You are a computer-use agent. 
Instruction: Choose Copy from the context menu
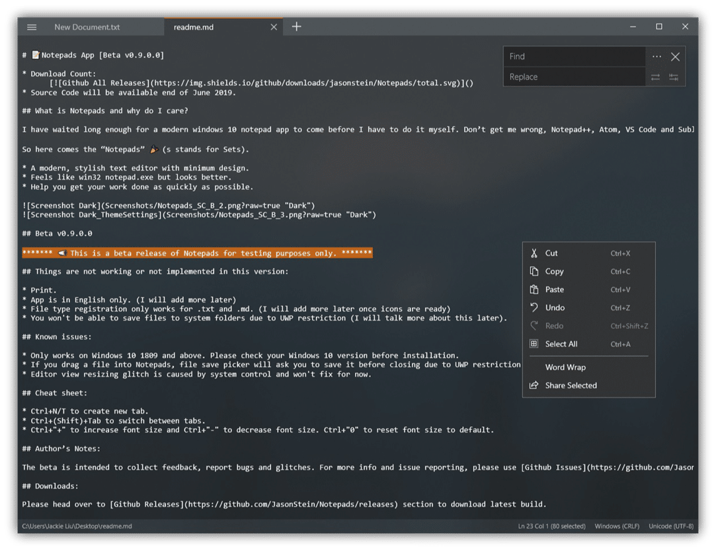coord(554,272)
